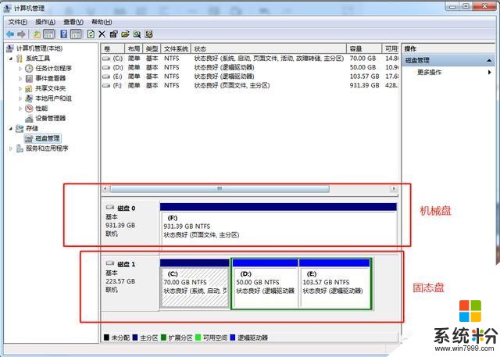Screen dimensions: 500x357
Task: Select 磁盘管理 in the tree
Action: [x=48, y=138]
